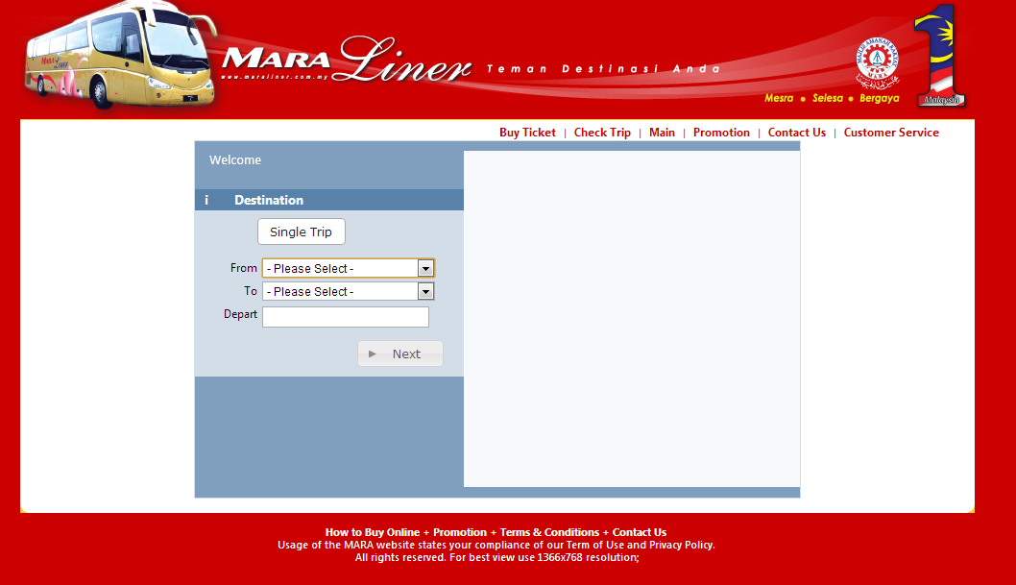Click the info 'i' icon beside Destination
This screenshot has width=1016, height=585.
coord(206,200)
